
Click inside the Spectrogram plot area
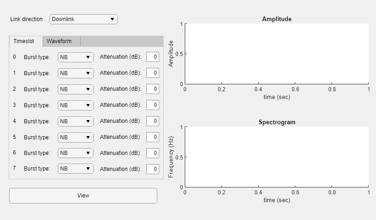click(276, 157)
